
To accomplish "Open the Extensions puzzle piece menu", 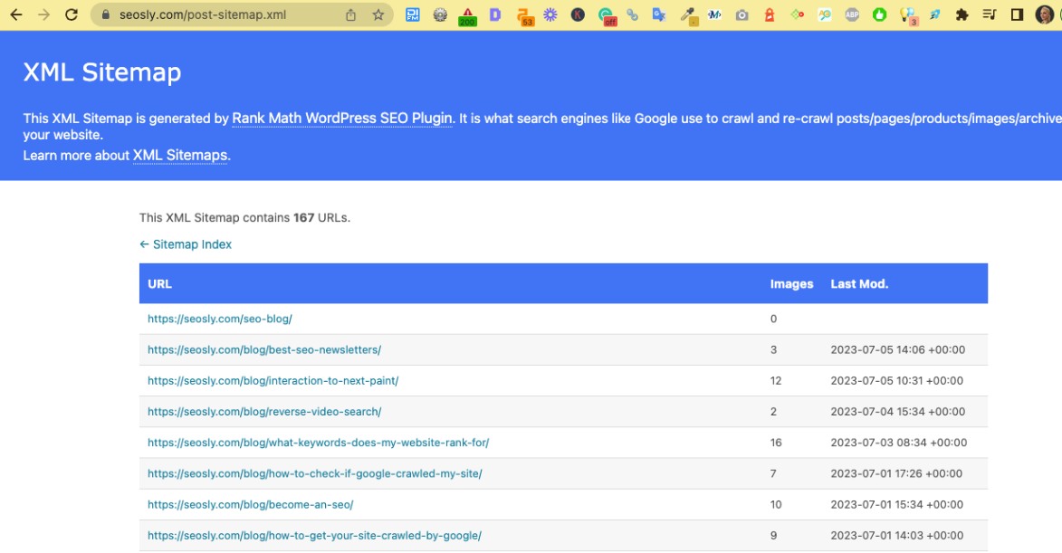I will coord(962,14).
